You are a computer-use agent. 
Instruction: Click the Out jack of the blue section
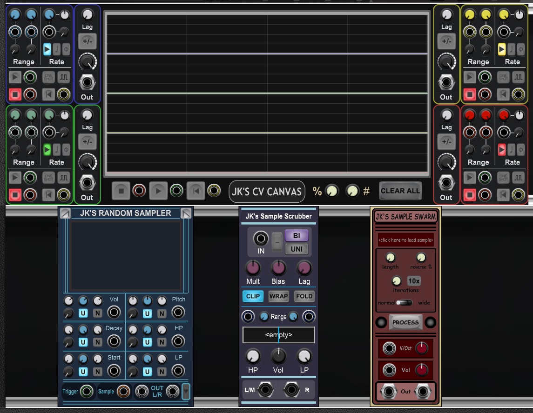(87, 82)
